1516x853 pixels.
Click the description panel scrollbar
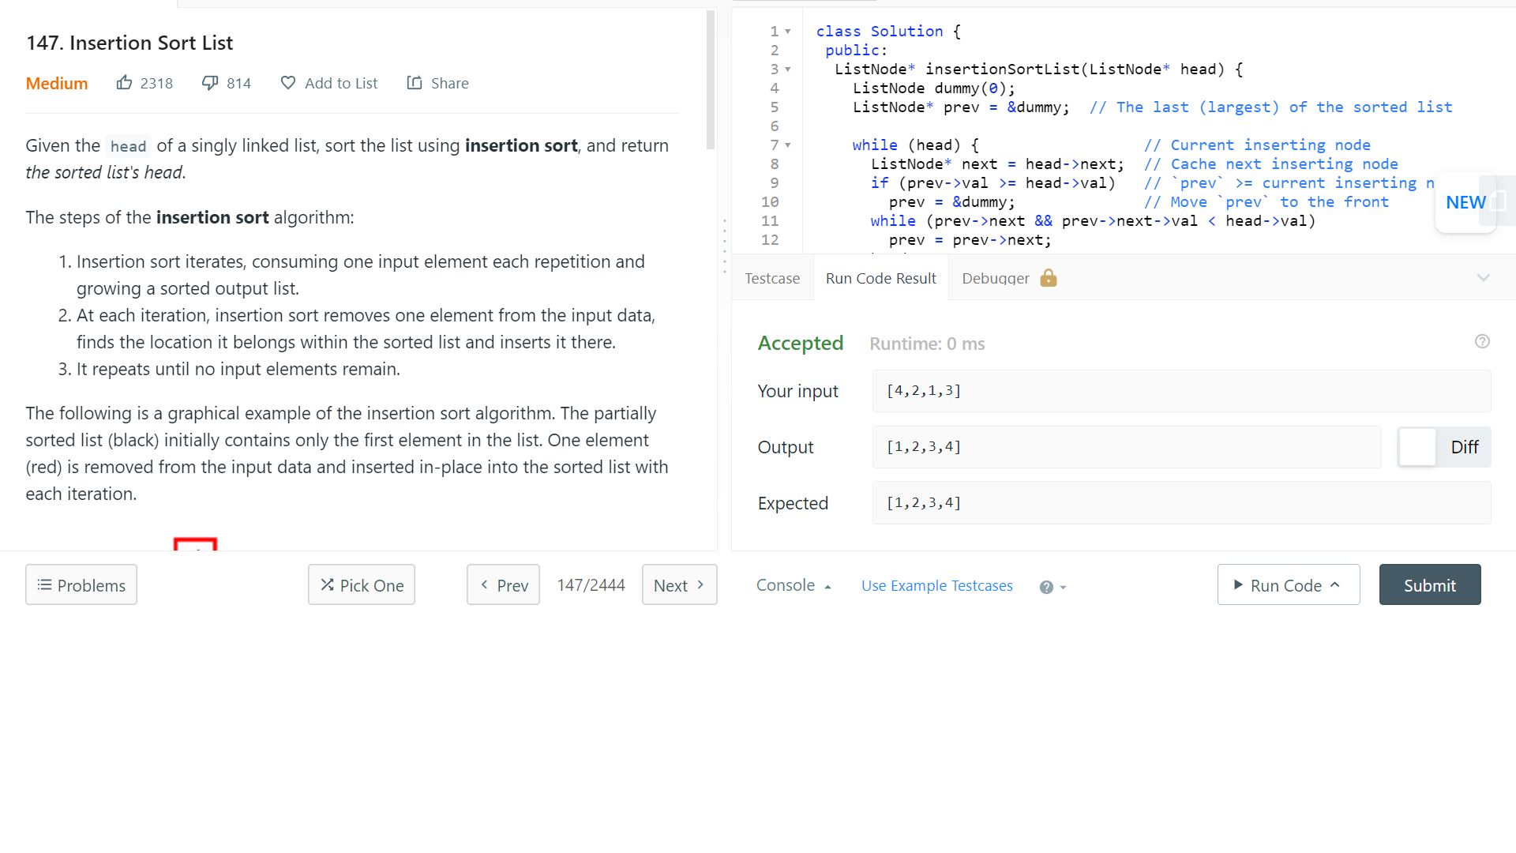point(711,79)
